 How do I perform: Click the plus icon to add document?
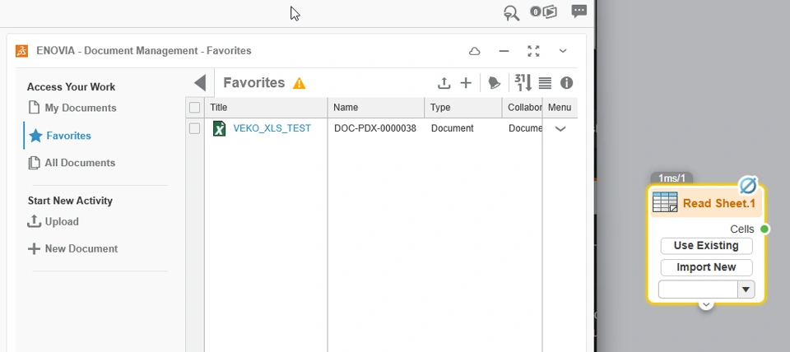[x=466, y=83]
